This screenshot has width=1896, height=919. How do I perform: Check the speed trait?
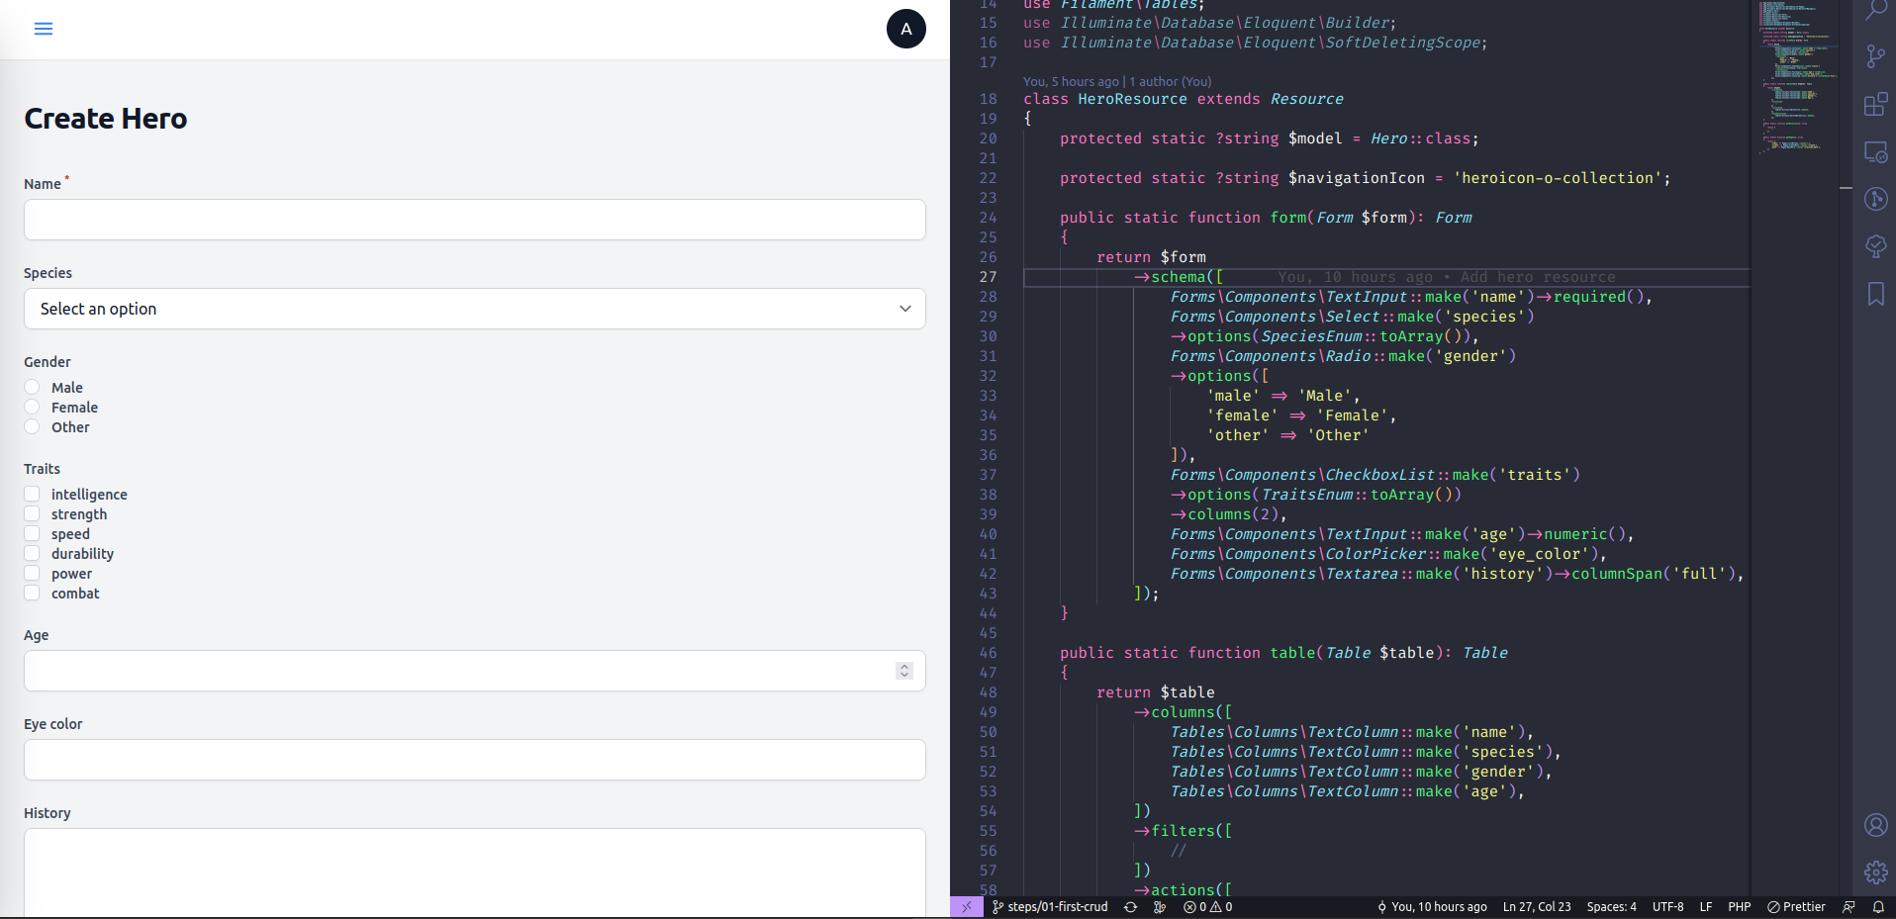32,533
